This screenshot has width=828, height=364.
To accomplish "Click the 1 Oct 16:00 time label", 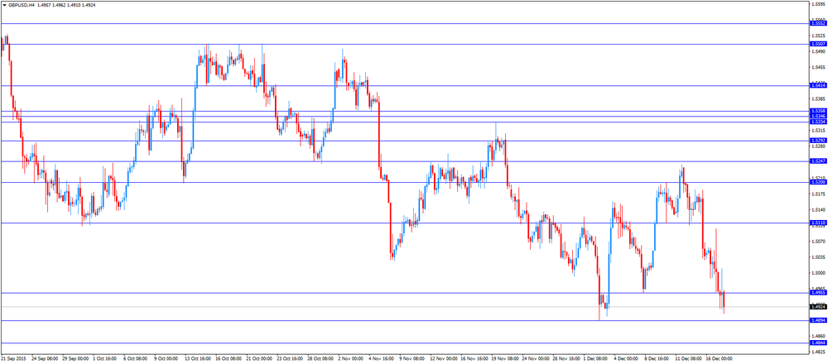I will (105, 360).
